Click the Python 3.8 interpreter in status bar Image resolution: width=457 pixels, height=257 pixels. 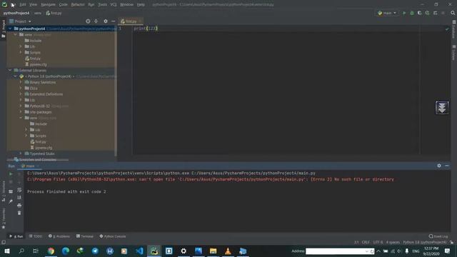(424, 242)
